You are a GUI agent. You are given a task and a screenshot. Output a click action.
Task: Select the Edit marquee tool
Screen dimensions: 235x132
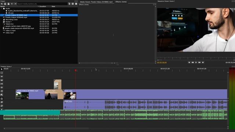pos(1,73)
